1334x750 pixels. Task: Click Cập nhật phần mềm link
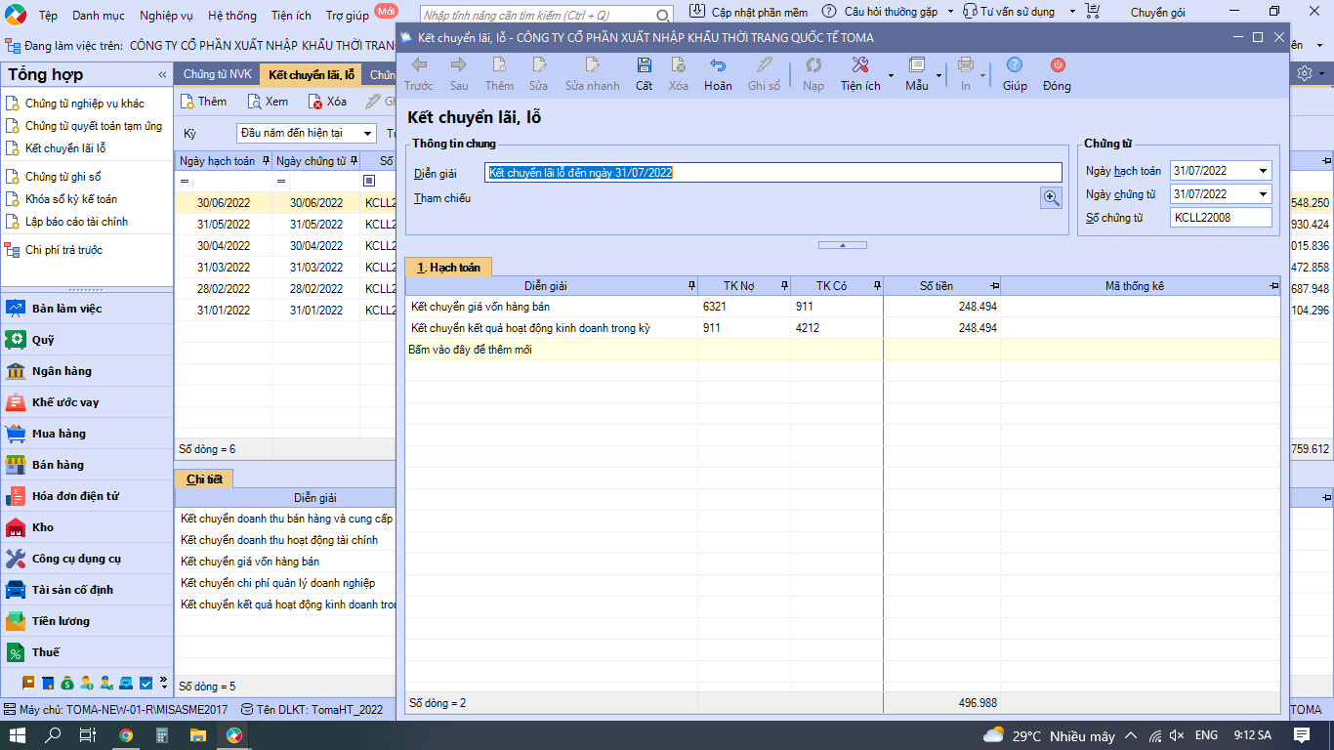click(750, 12)
